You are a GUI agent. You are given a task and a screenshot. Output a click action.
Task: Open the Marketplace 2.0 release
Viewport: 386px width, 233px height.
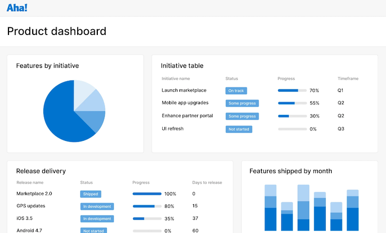click(34, 194)
